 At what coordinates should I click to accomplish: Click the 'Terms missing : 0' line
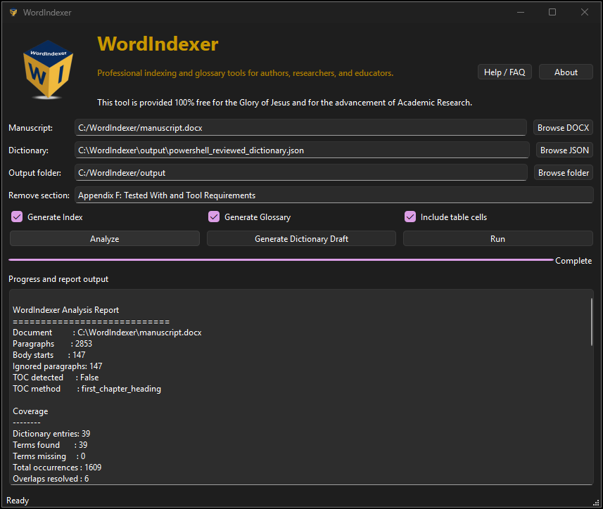tap(49, 456)
